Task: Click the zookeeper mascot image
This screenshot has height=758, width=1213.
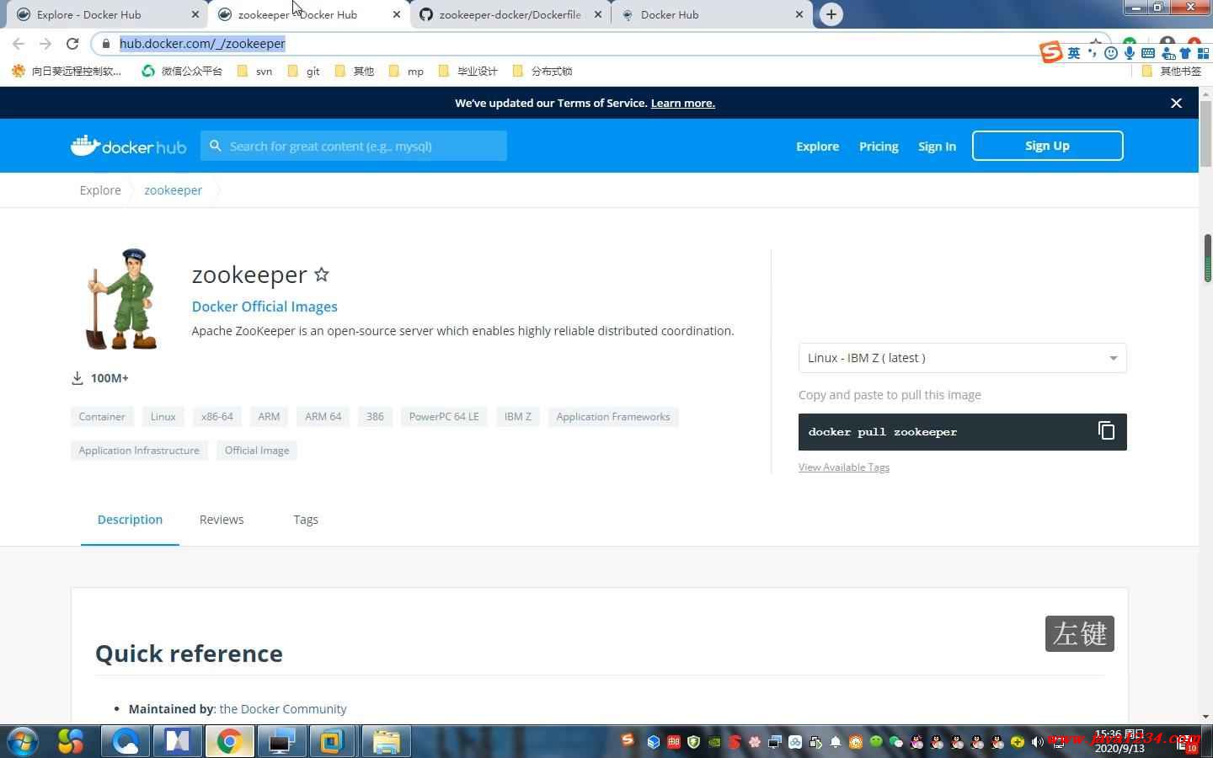Action: (x=122, y=299)
